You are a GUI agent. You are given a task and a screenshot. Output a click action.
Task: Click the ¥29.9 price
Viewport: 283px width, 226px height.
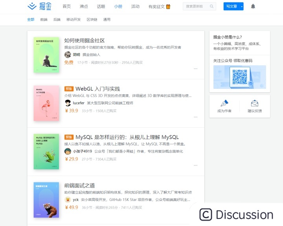72,159
